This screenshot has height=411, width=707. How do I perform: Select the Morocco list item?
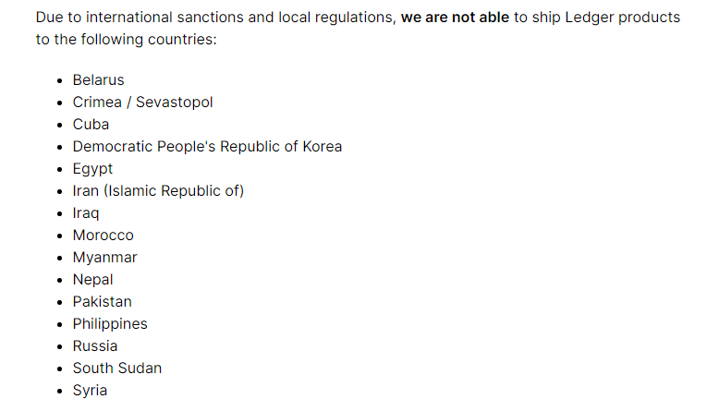103,236
